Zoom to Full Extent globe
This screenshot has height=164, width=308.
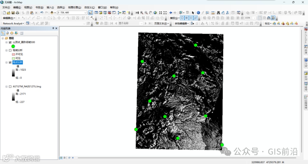(x=155, y=13)
